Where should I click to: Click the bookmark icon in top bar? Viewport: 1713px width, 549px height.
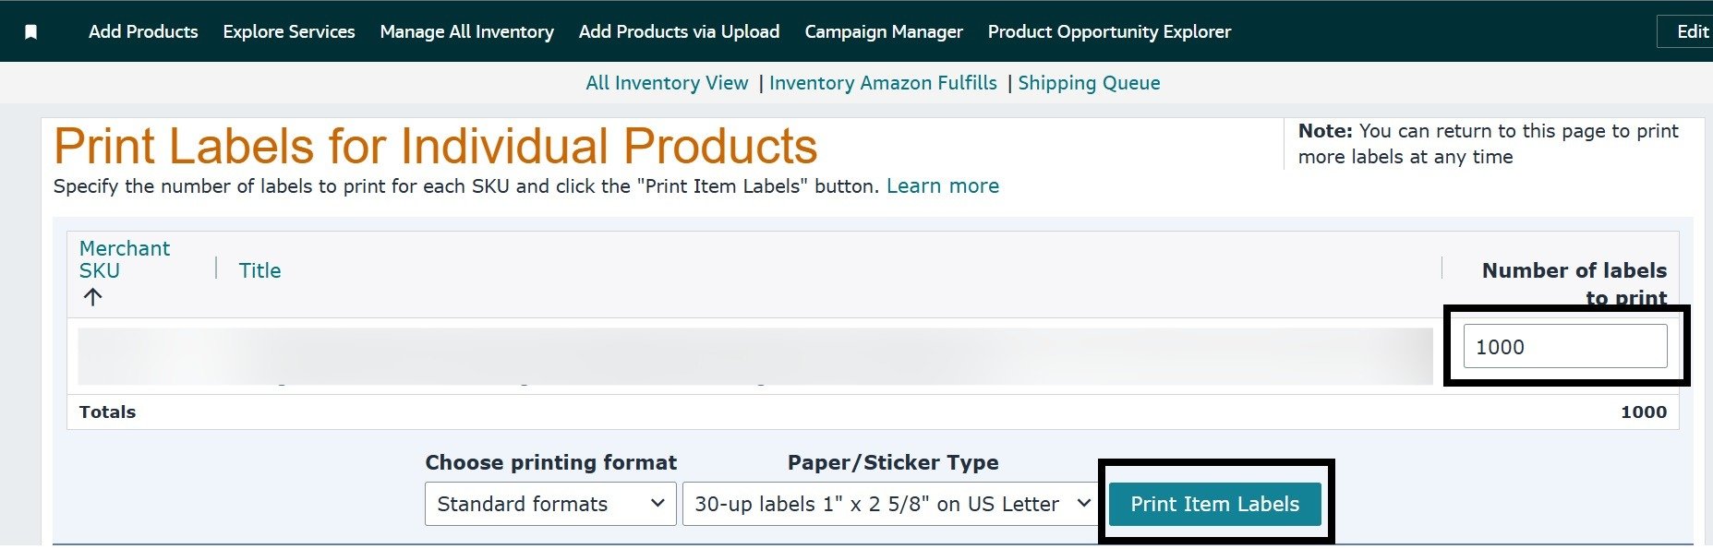[x=30, y=32]
